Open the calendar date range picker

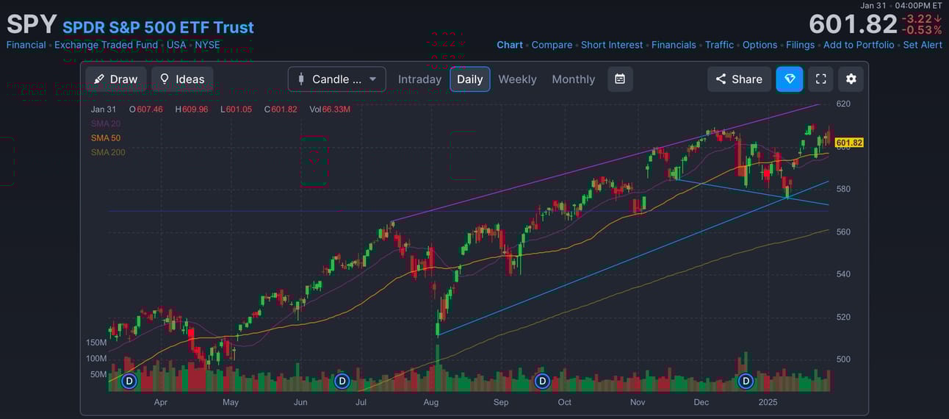click(620, 79)
